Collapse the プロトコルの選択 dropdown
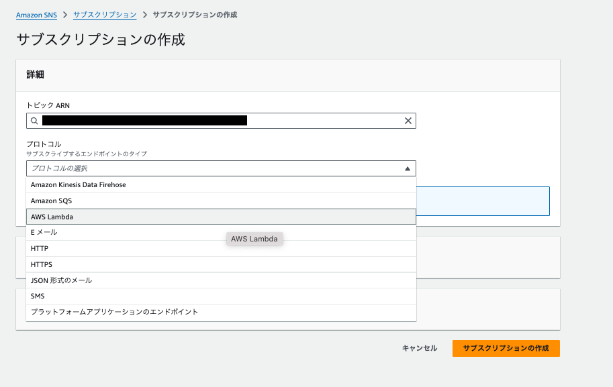This screenshot has height=387, width=613. click(x=221, y=168)
